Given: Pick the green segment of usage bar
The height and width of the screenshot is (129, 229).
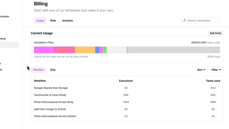Looking at the screenshot, I should click(105, 50).
